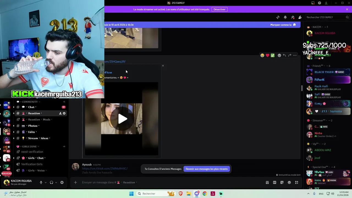Open Chrome from the taskbar
The width and height of the screenshot is (352, 198).
pyautogui.click(x=205, y=194)
